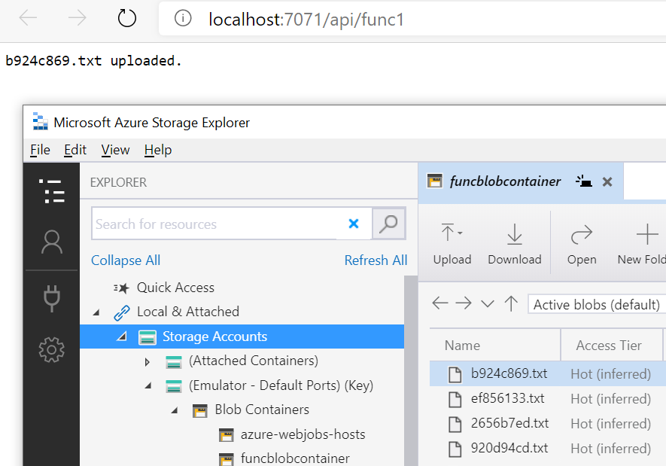Click the Refresh All link
The image size is (666, 466).
tap(376, 260)
